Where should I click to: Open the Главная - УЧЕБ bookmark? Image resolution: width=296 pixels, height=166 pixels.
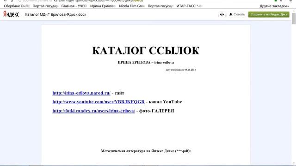[74, 6]
